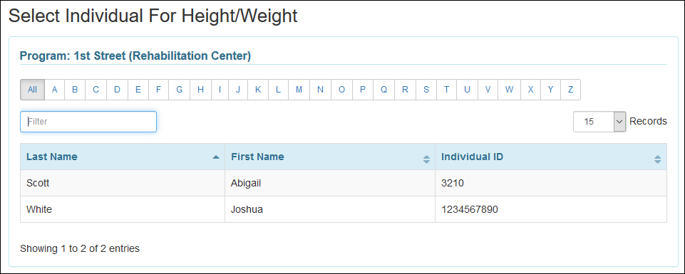Click the Individual ID sort arrows icon
685x274 pixels.
pos(657,159)
